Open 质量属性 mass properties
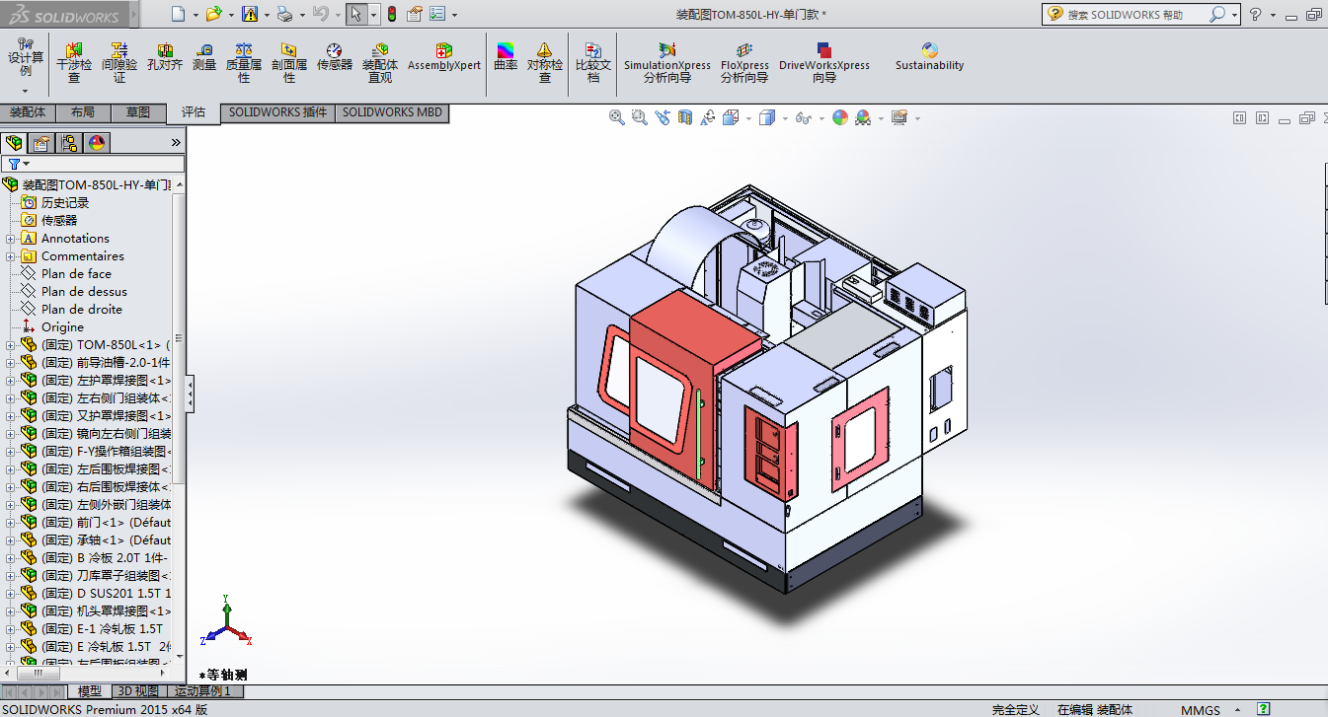This screenshot has height=717, width=1328. click(x=244, y=50)
